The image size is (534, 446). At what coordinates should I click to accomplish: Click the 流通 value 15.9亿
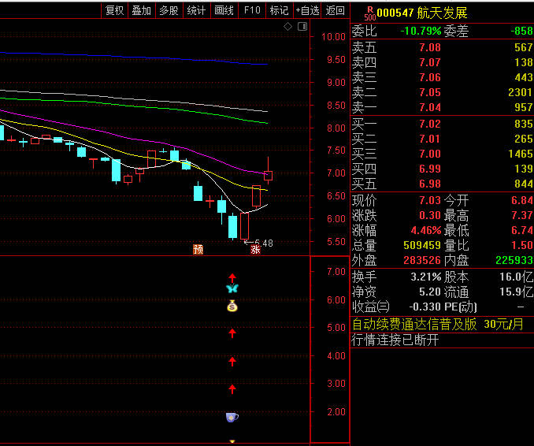tap(517, 292)
